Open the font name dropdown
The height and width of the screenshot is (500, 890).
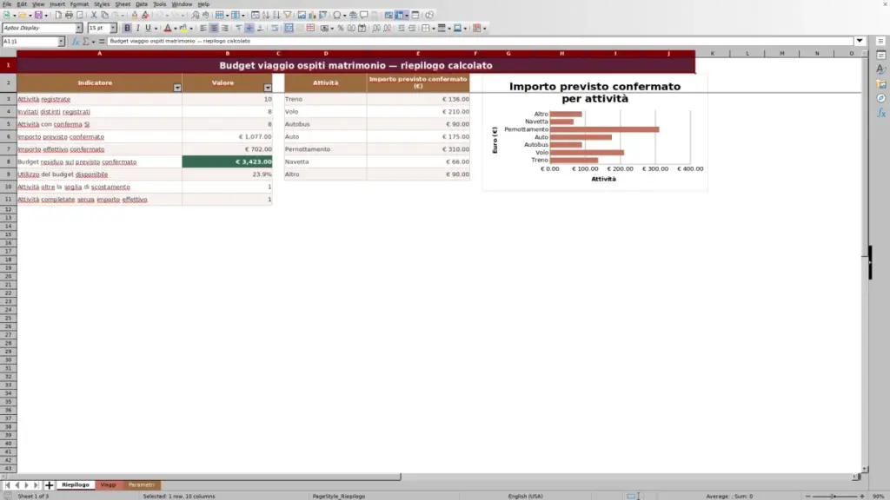pyautogui.click(x=79, y=28)
